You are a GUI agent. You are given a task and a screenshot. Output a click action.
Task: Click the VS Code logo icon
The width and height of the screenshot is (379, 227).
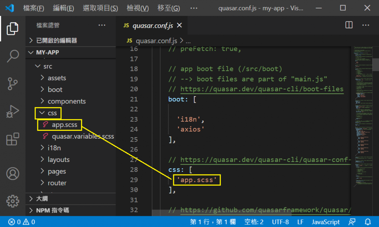(x=10, y=8)
